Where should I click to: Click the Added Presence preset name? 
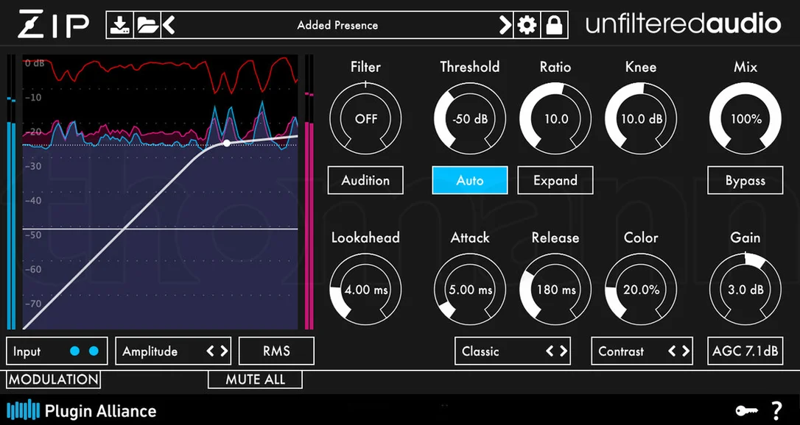(338, 25)
